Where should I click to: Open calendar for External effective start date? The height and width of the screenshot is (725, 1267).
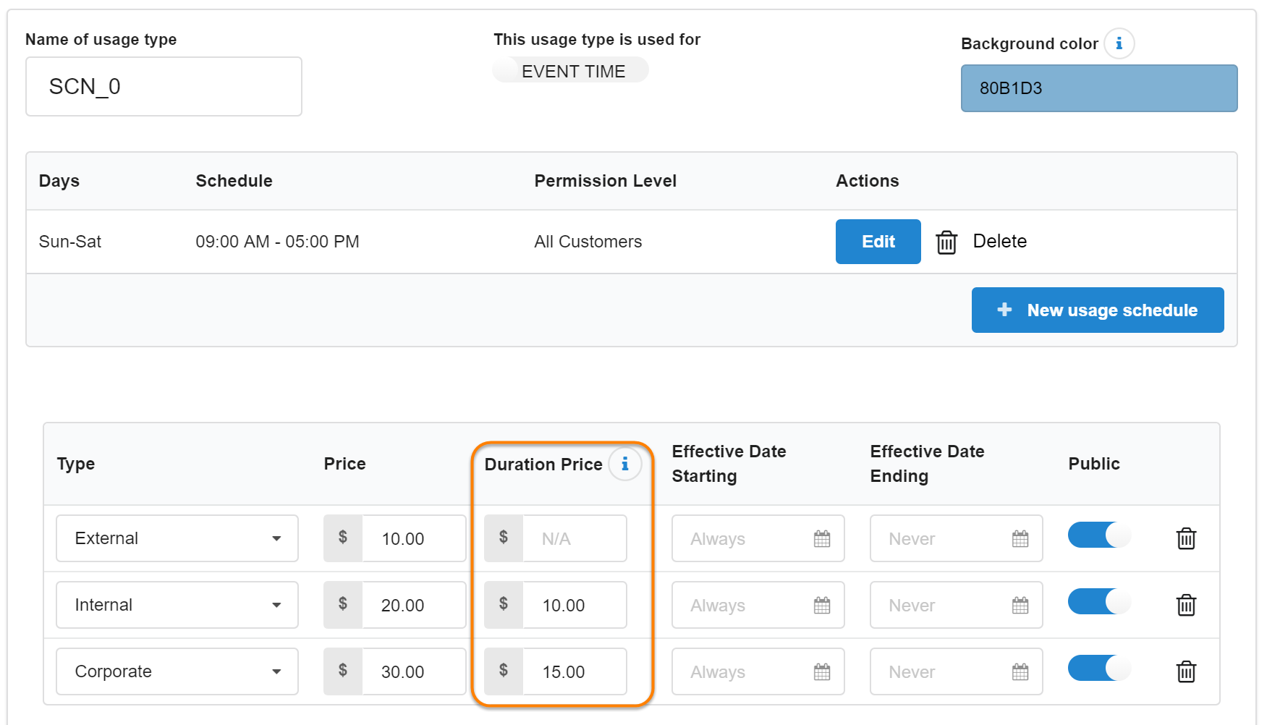(x=822, y=539)
